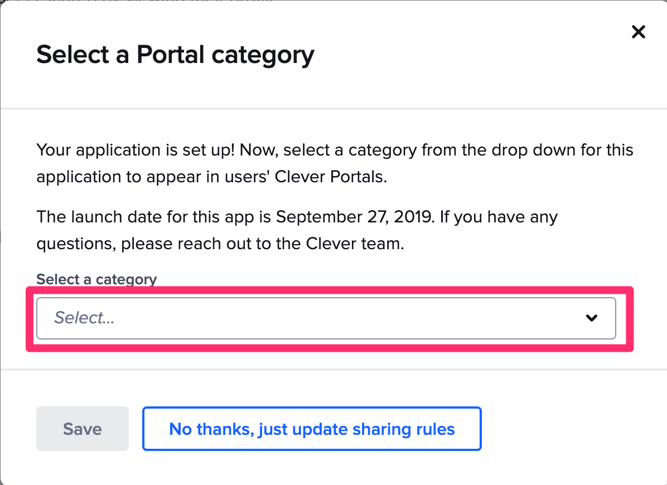667x485 pixels.
Task: Click "The launch date" sentence start
Action: (100, 216)
